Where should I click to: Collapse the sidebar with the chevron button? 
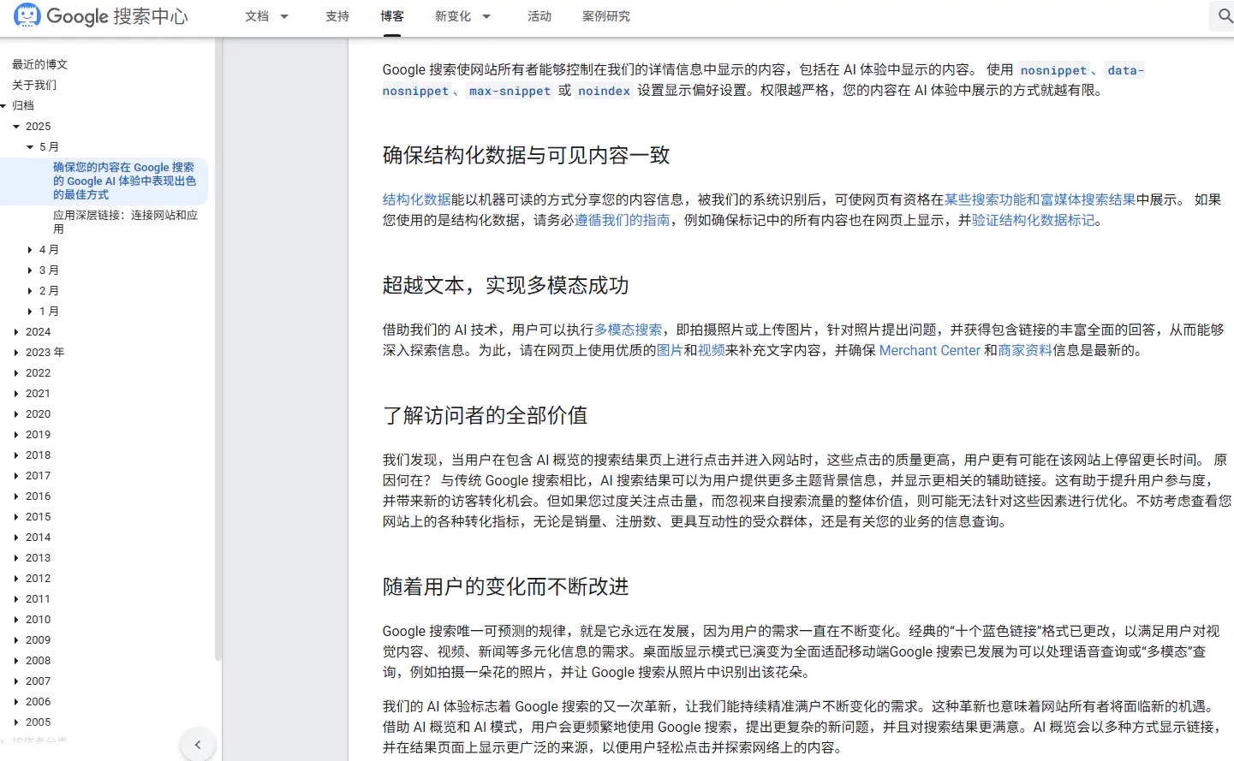pyautogui.click(x=198, y=745)
